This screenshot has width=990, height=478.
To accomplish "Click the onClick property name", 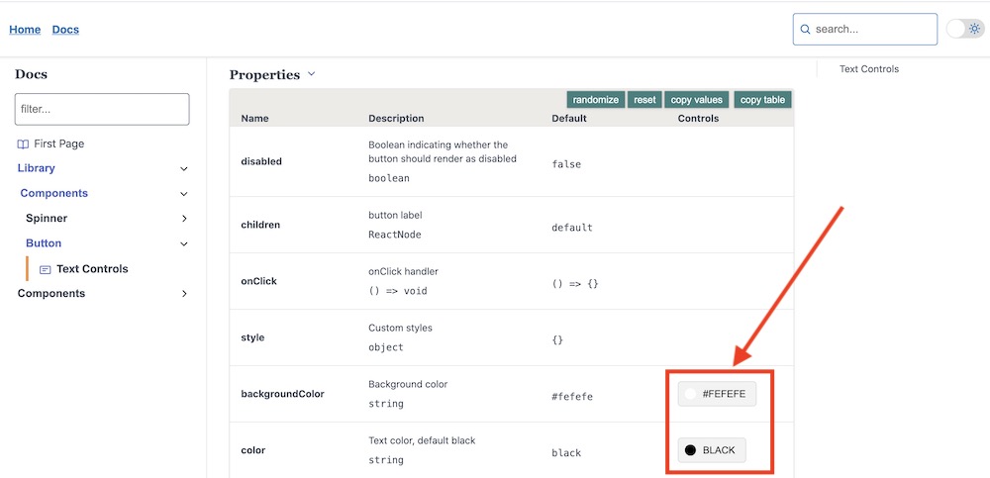I will [258, 281].
